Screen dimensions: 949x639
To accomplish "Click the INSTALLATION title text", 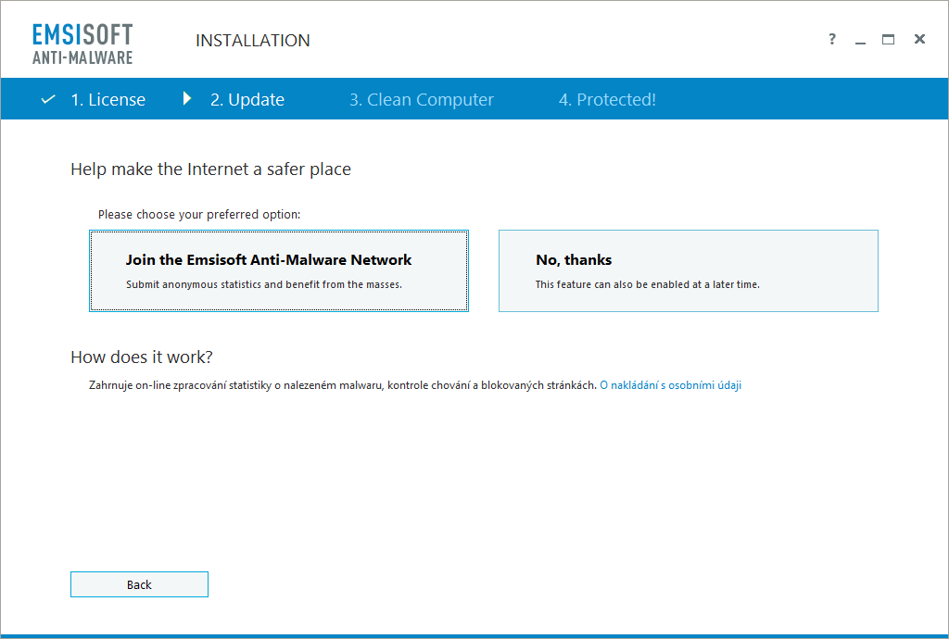I will (252, 41).
